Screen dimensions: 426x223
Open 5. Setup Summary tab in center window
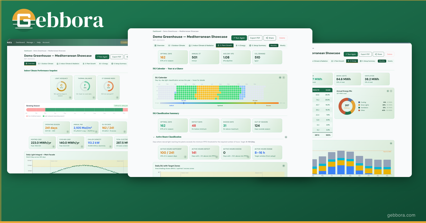click(258, 46)
